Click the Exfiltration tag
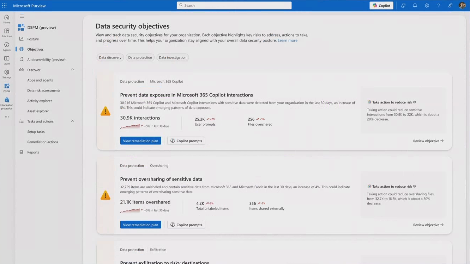 coord(158,250)
